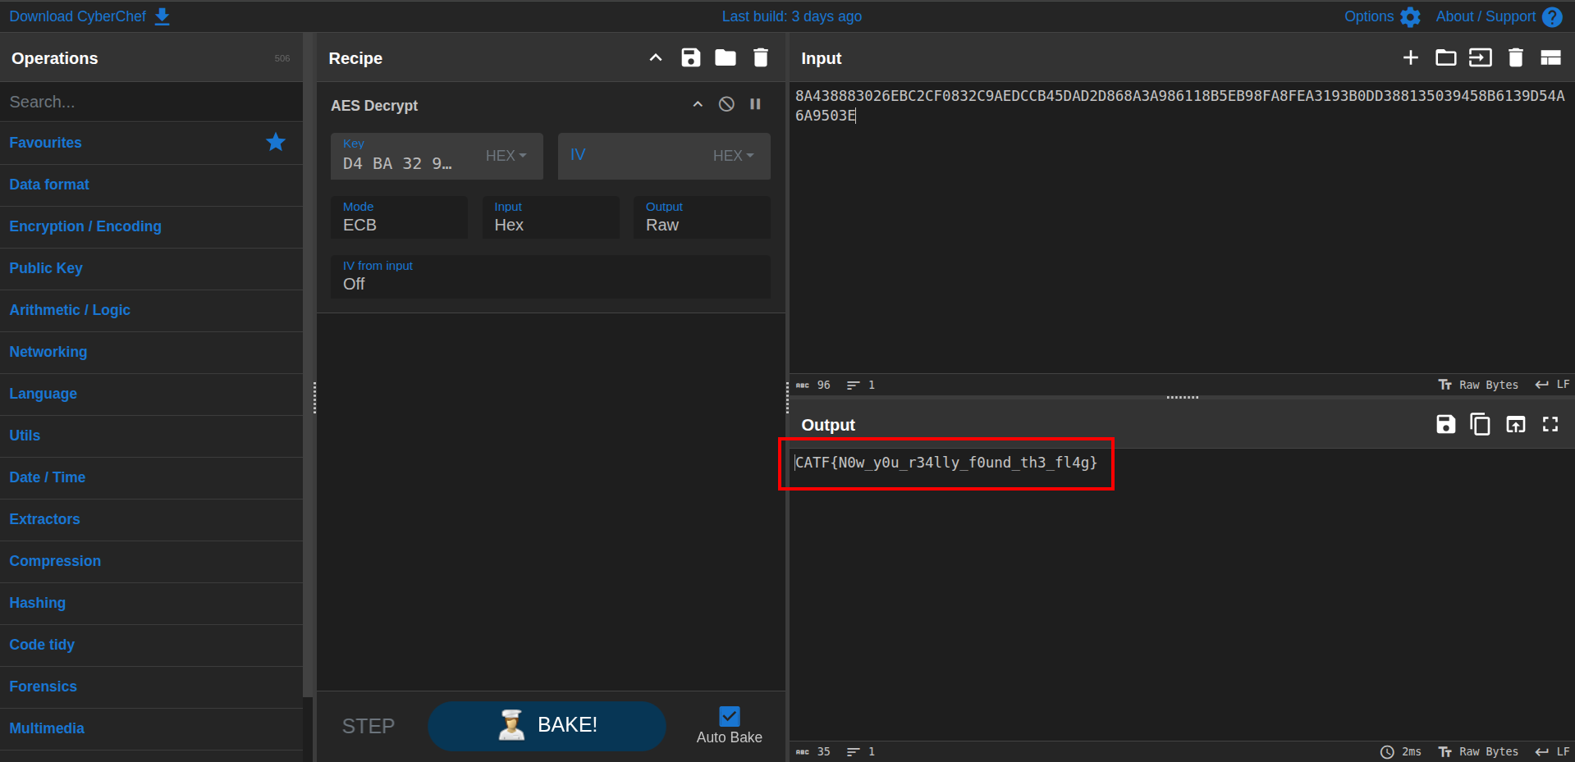Expand the Public Key category
The height and width of the screenshot is (762, 1575).
[x=152, y=268]
